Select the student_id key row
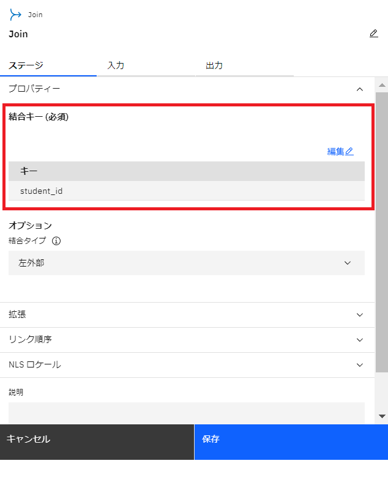Screen dimensions: 388x480 (186, 191)
